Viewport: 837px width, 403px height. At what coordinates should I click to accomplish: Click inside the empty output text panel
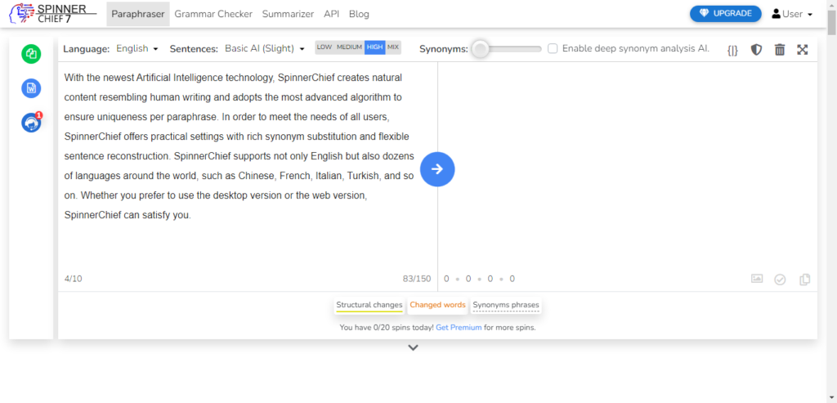coord(627,165)
